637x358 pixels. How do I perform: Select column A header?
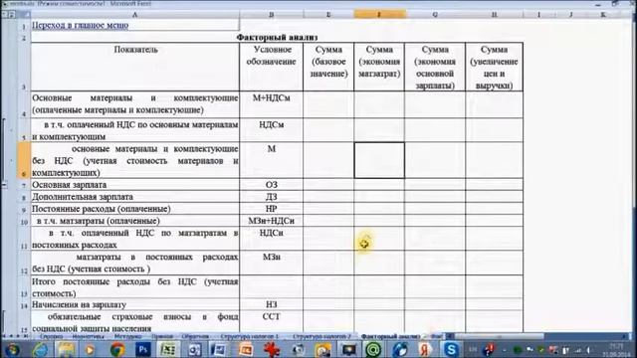coord(135,15)
